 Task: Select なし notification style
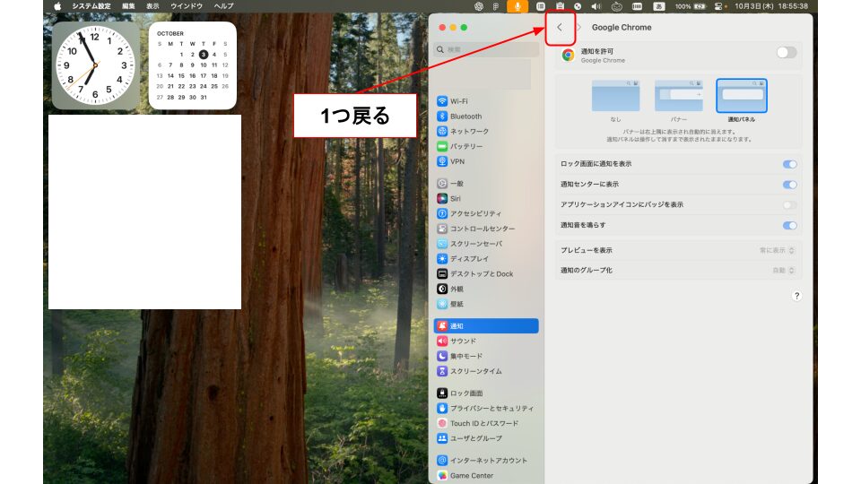coord(615,97)
